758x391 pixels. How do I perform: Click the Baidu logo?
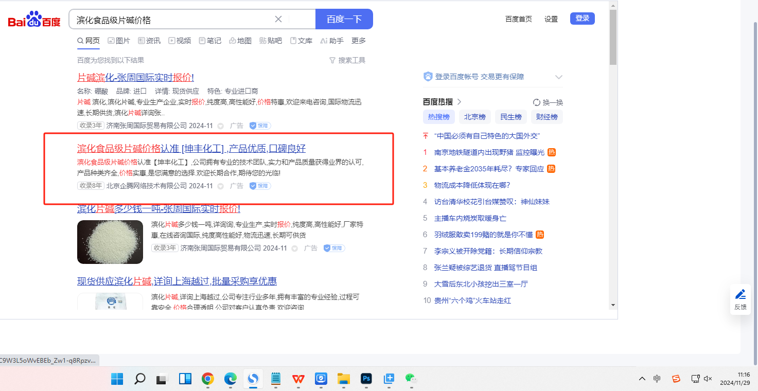point(34,20)
